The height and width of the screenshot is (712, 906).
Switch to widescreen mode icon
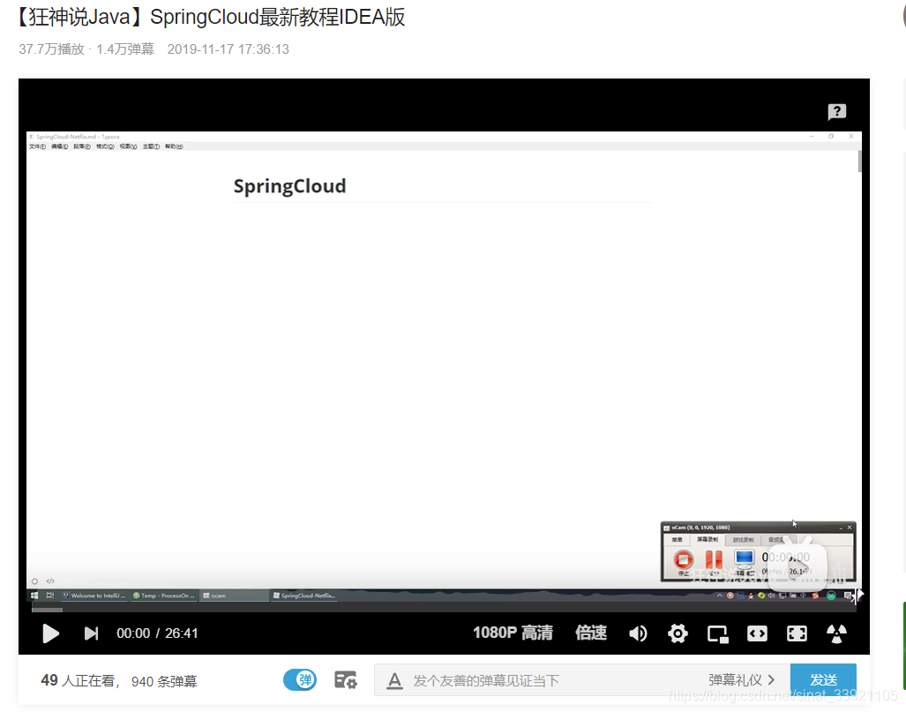(757, 633)
